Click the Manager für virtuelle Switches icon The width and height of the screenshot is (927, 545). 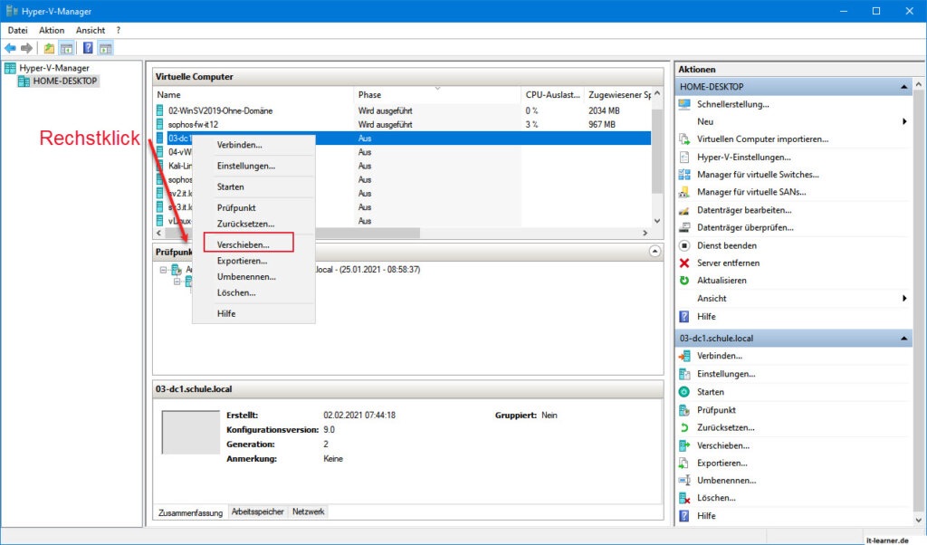pos(684,175)
